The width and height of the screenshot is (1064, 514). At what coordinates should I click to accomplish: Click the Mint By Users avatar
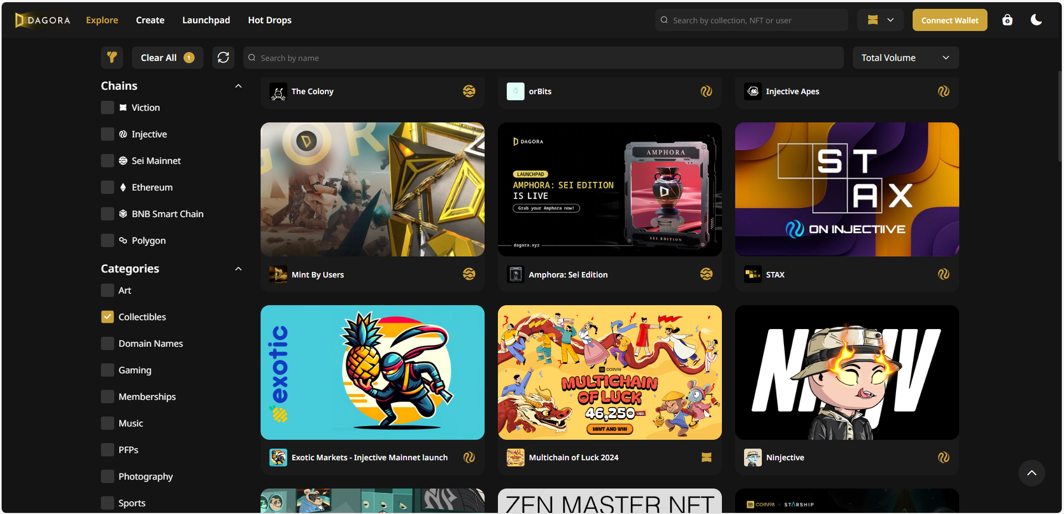coord(278,274)
